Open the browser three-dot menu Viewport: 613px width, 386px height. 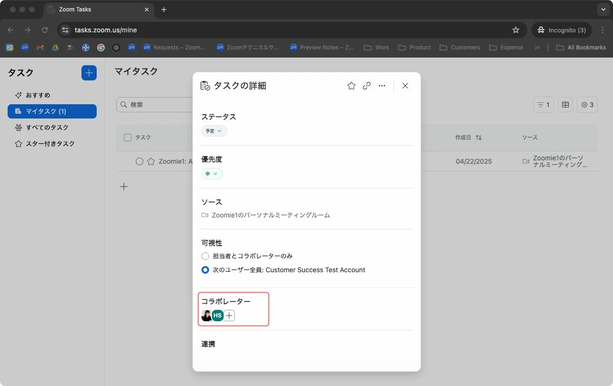[x=602, y=30]
